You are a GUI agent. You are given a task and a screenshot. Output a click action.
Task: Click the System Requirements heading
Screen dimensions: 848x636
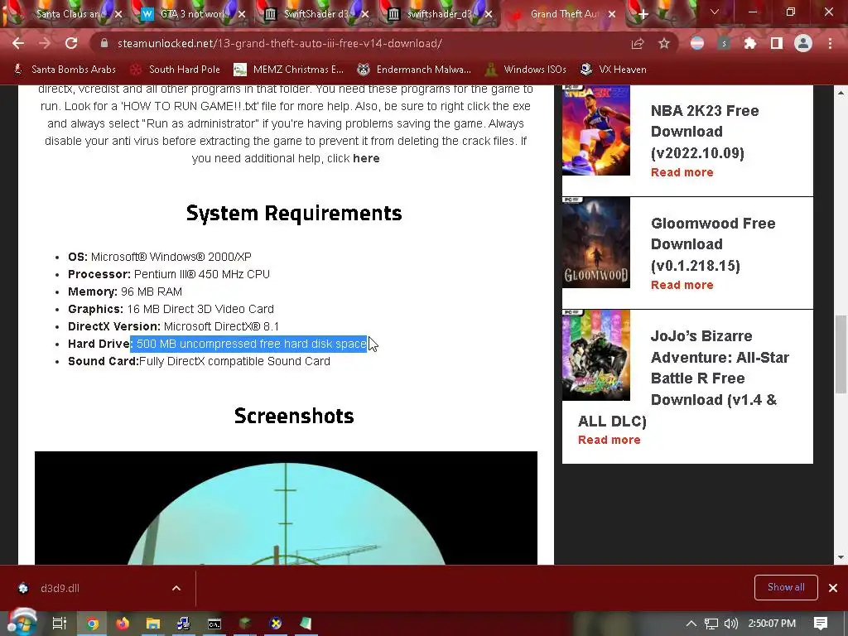[x=294, y=213]
